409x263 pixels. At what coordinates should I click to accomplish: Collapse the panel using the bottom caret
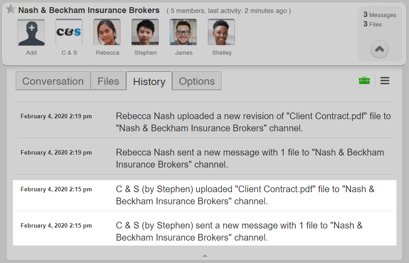[x=204, y=256]
